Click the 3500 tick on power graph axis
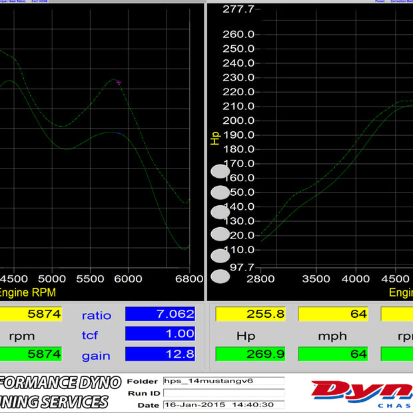 pyautogui.click(x=316, y=278)
